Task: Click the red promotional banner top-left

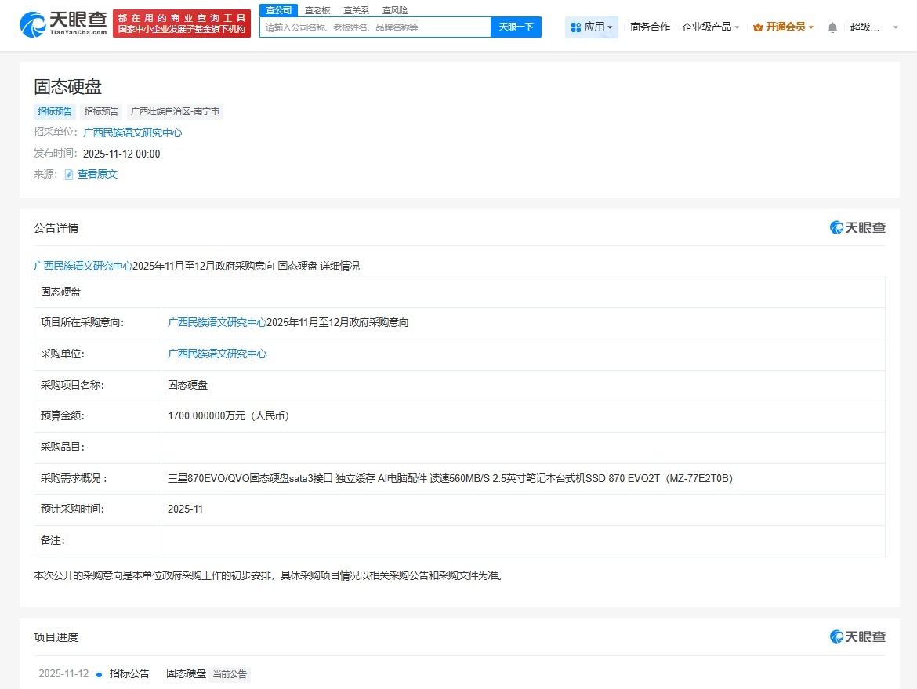Action: (x=181, y=24)
